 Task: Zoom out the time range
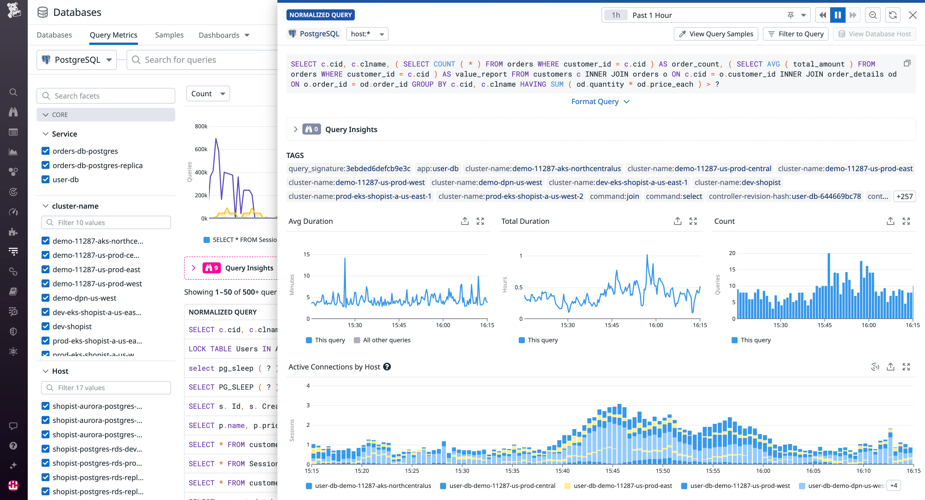(x=873, y=15)
